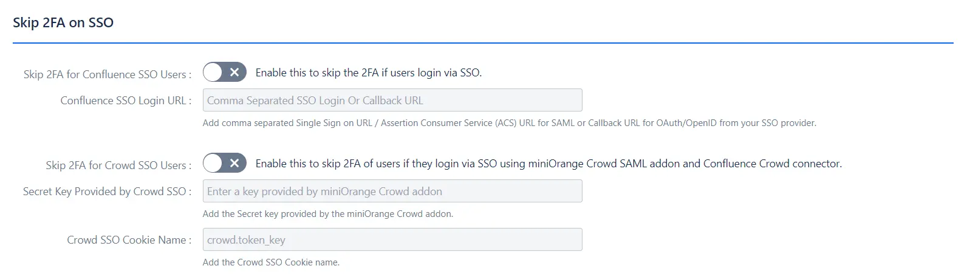The width and height of the screenshot is (967, 280).
Task: Click 'Enable this to skip the 2FA' description text
Action: pyautogui.click(x=368, y=73)
